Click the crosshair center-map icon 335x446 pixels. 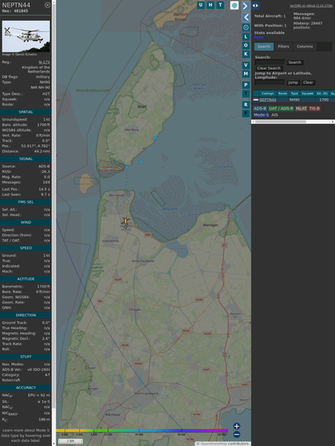pyautogui.click(x=246, y=27)
